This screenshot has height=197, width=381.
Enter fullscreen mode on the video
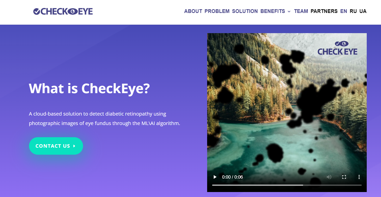[344, 177]
